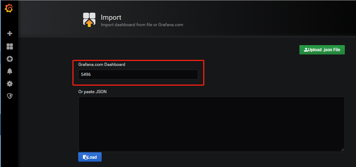Open the Explore compass icon in sidebar
Image resolution: width=356 pixels, height=167 pixels.
10,59
